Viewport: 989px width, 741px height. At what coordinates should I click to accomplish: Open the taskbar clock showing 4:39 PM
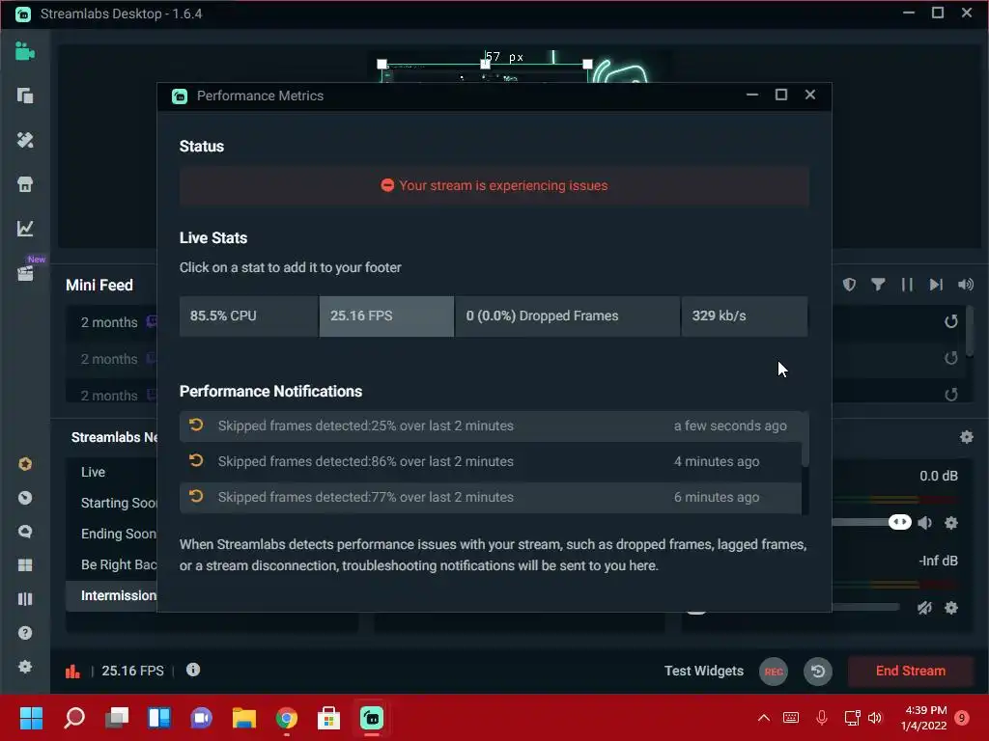925,718
